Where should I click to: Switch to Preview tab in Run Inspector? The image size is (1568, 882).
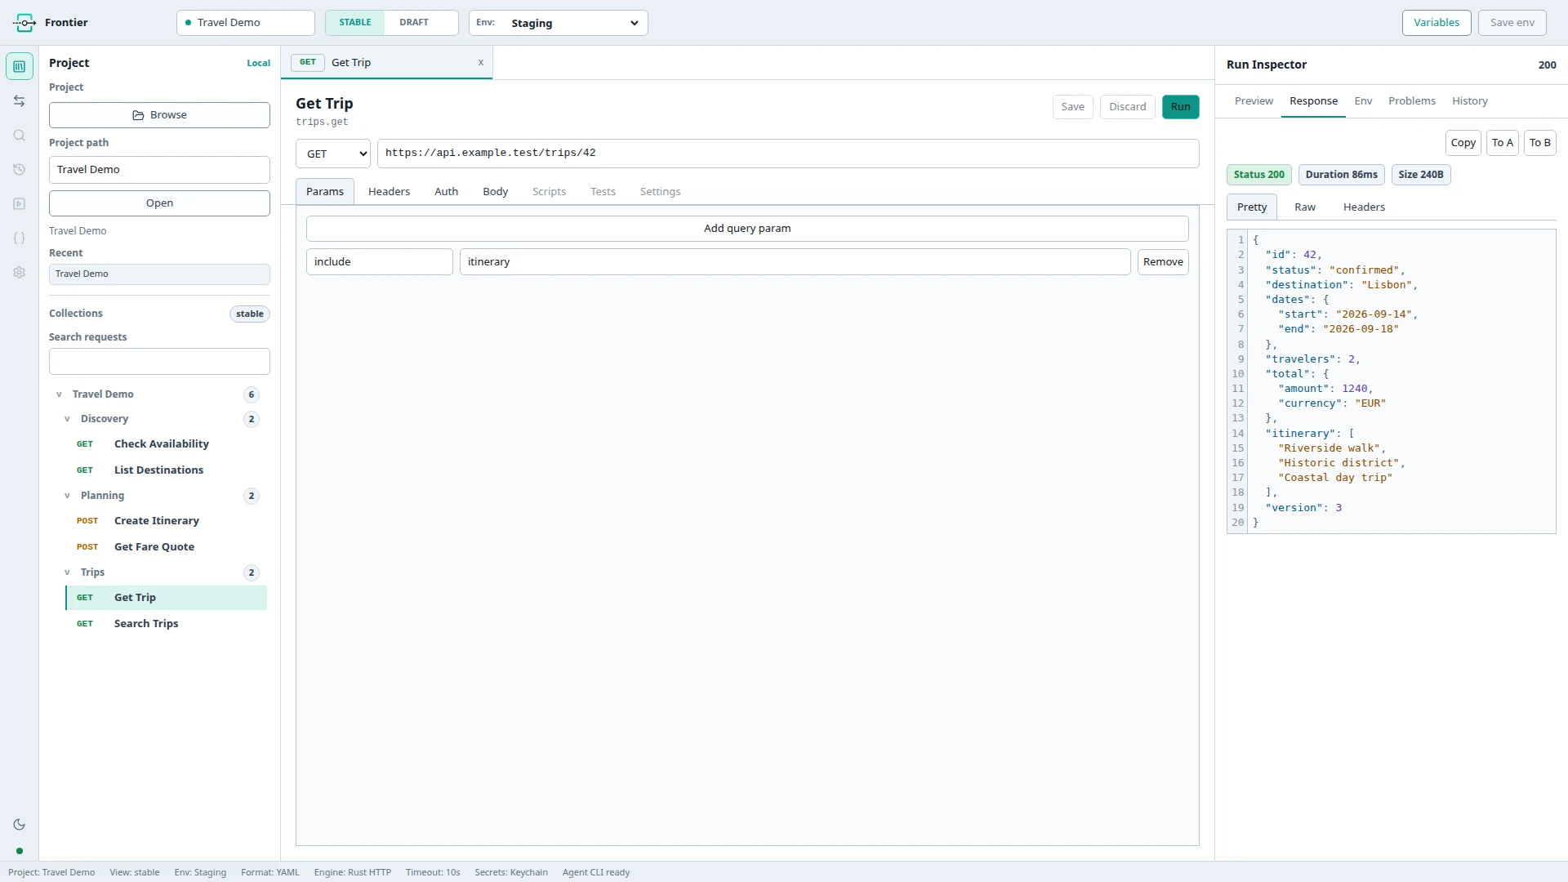(x=1254, y=100)
